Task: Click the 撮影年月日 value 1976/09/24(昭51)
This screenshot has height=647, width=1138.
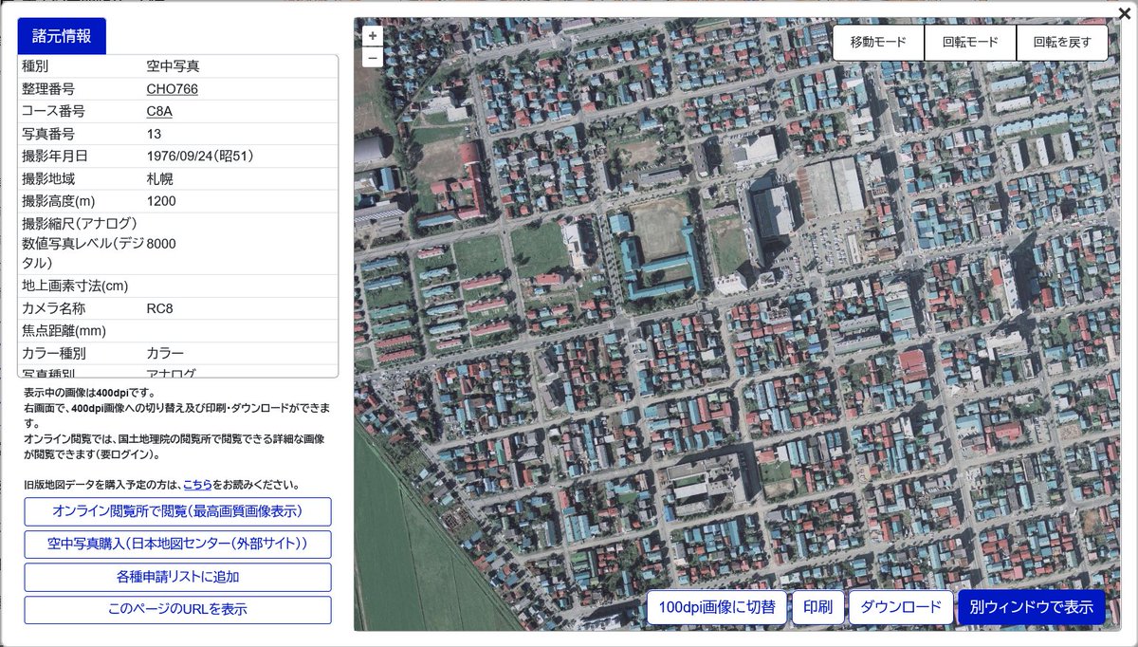Action: click(x=200, y=156)
